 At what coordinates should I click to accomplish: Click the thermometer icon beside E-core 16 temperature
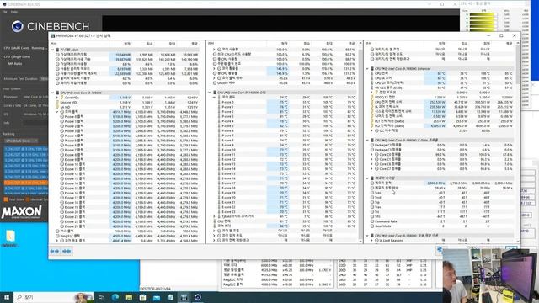point(219,178)
